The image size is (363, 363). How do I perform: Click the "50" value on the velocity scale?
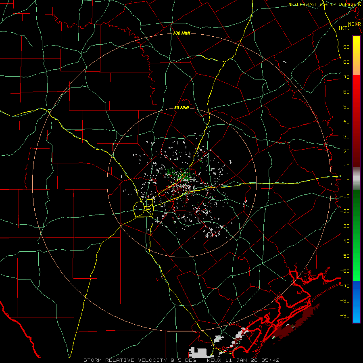pyautogui.click(x=346, y=107)
